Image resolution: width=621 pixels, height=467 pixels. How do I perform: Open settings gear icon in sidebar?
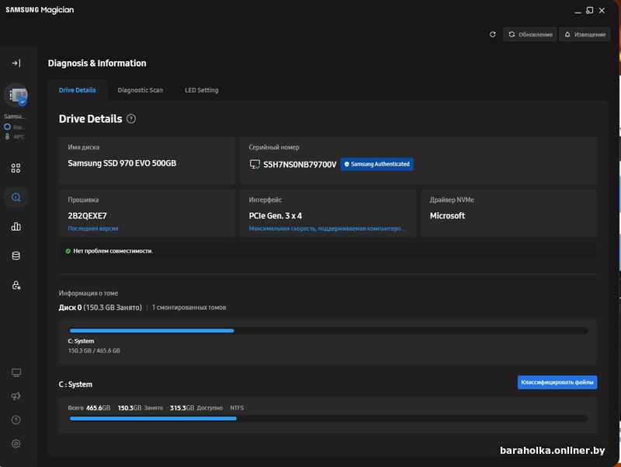[16, 444]
